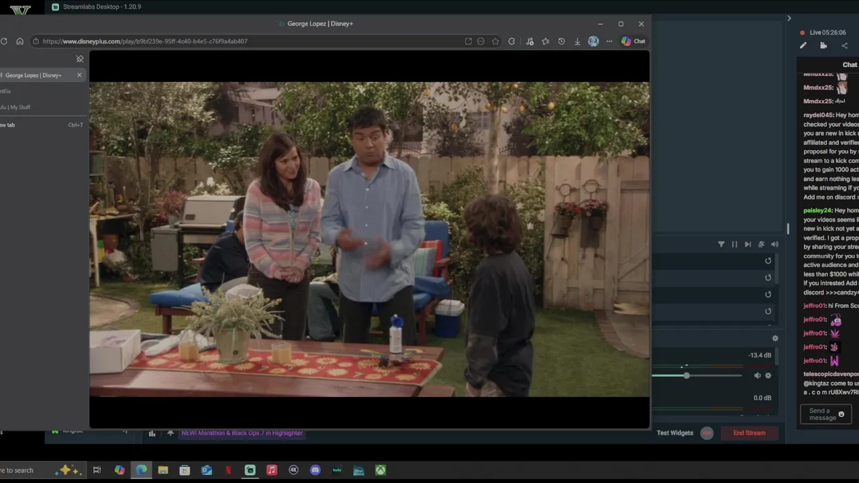Open browser extensions puzzle icon

(512, 41)
